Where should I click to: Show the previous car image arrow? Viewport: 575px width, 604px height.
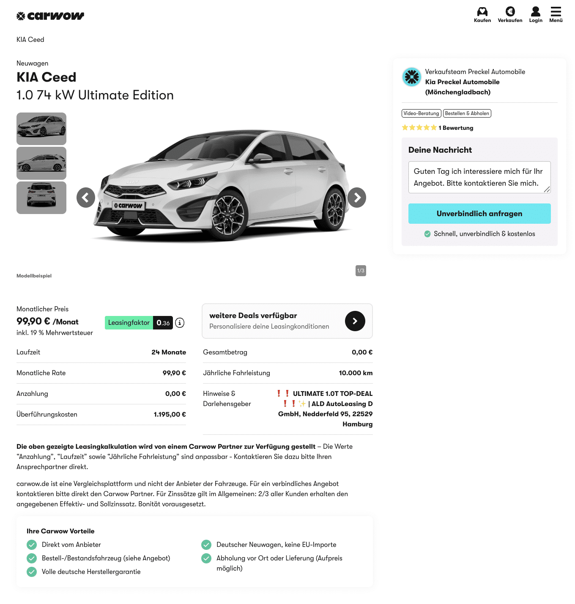pos(86,198)
